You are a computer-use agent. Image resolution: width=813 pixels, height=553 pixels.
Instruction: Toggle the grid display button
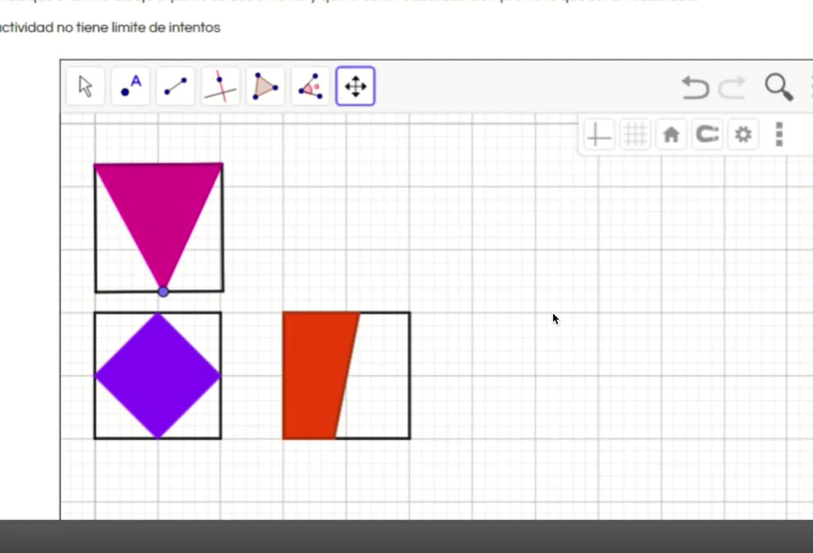pyautogui.click(x=635, y=135)
